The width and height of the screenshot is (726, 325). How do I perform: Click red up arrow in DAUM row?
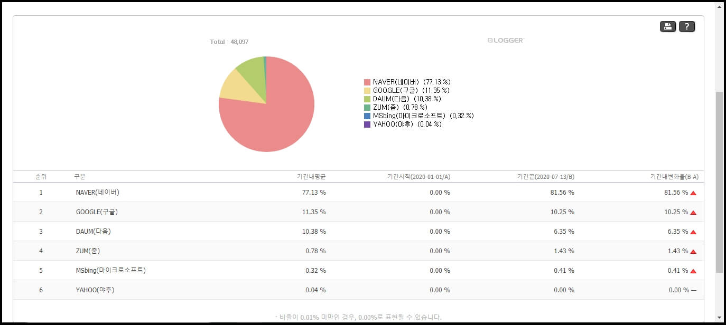[693, 232]
